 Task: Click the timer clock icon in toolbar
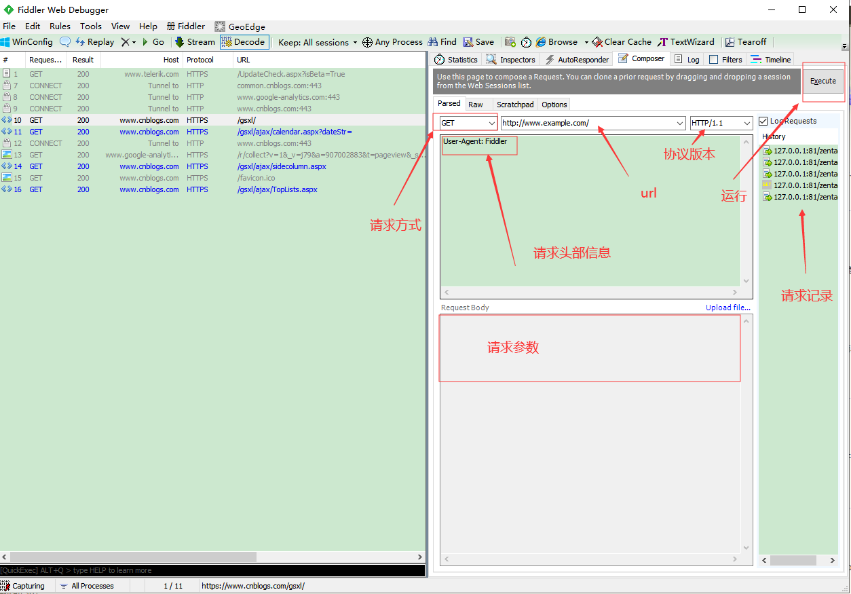pyautogui.click(x=526, y=42)
